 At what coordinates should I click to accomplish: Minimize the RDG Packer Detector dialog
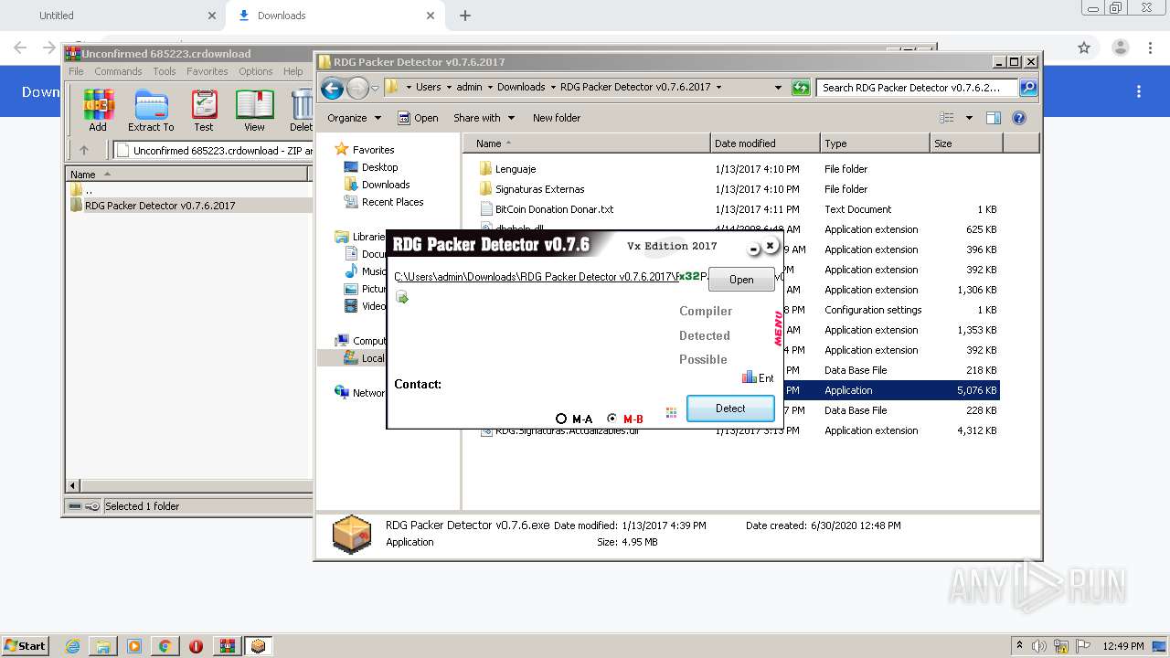pyautogui.click(x=754, y=249)
